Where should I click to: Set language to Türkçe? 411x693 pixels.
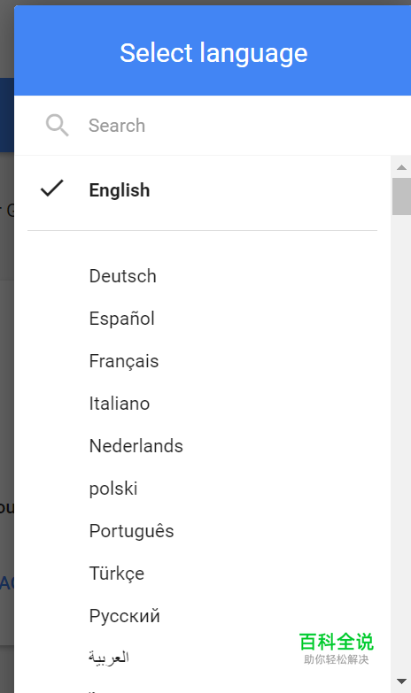pyautogui.click(x=203, y=574)
